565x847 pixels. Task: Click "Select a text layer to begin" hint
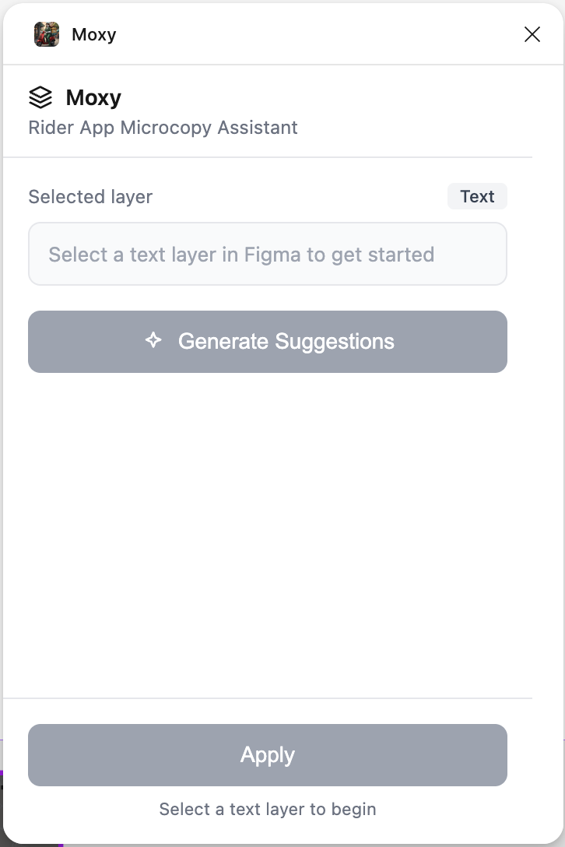coord(268,809)
